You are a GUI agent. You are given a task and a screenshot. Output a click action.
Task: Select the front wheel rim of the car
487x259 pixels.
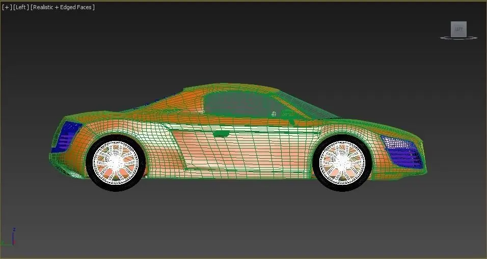[342, 162]
